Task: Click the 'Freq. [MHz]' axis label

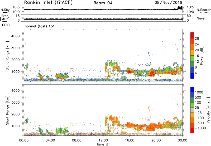Action: click(x=5, y=18)
